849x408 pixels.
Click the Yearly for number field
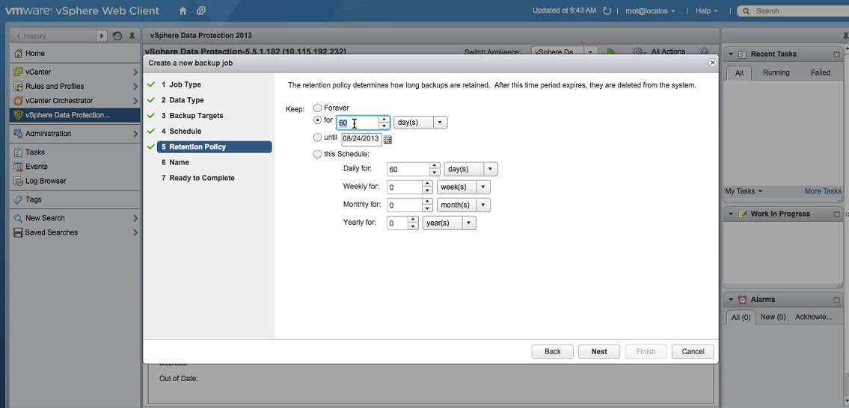coord(397,223)
